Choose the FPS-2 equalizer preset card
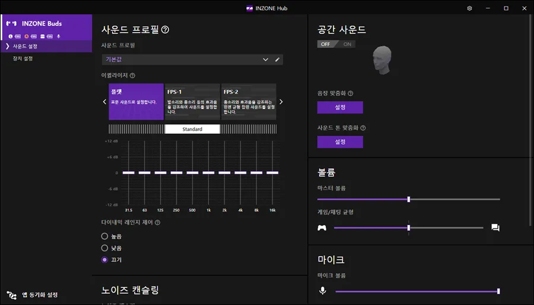 (x=249, y=102)
